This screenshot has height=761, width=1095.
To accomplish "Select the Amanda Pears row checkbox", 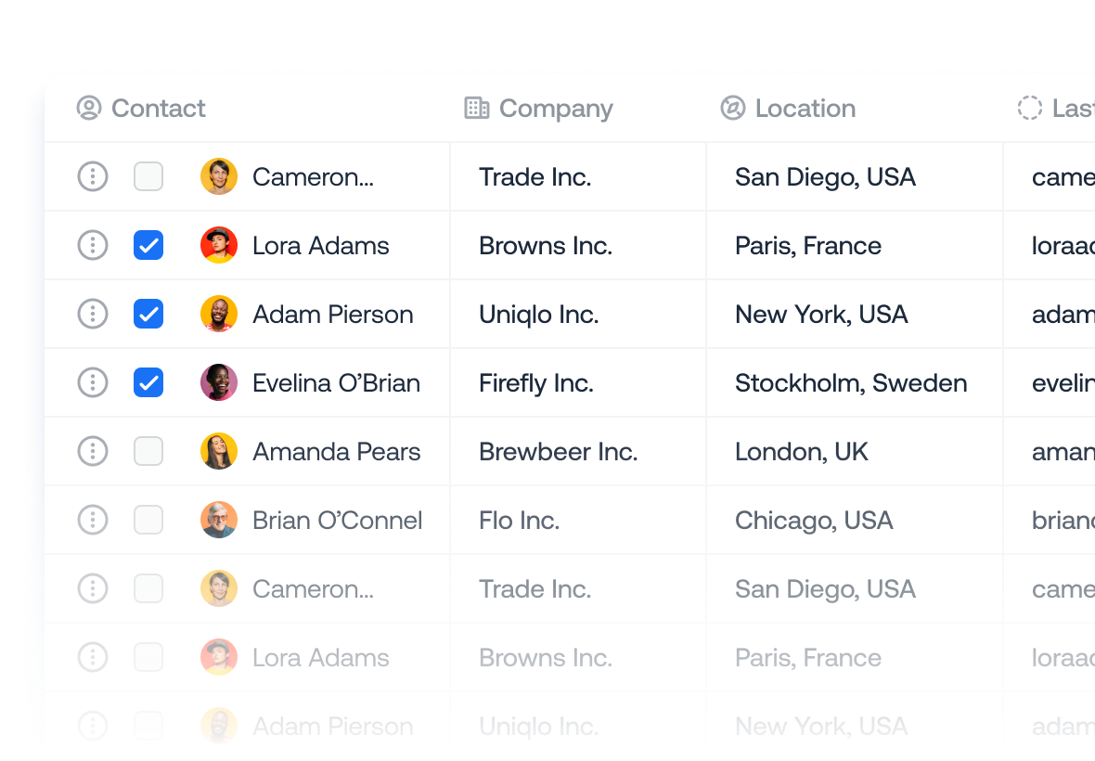I will click(148, 451).
